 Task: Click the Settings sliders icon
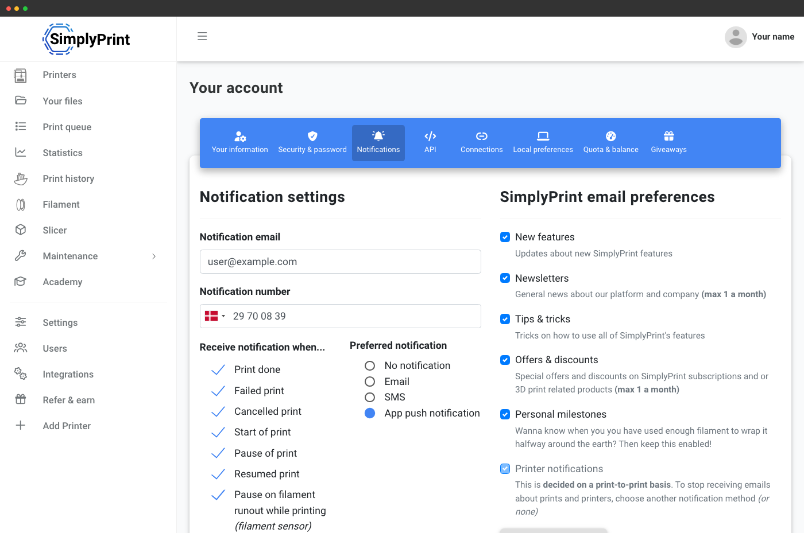coord(21,322)
